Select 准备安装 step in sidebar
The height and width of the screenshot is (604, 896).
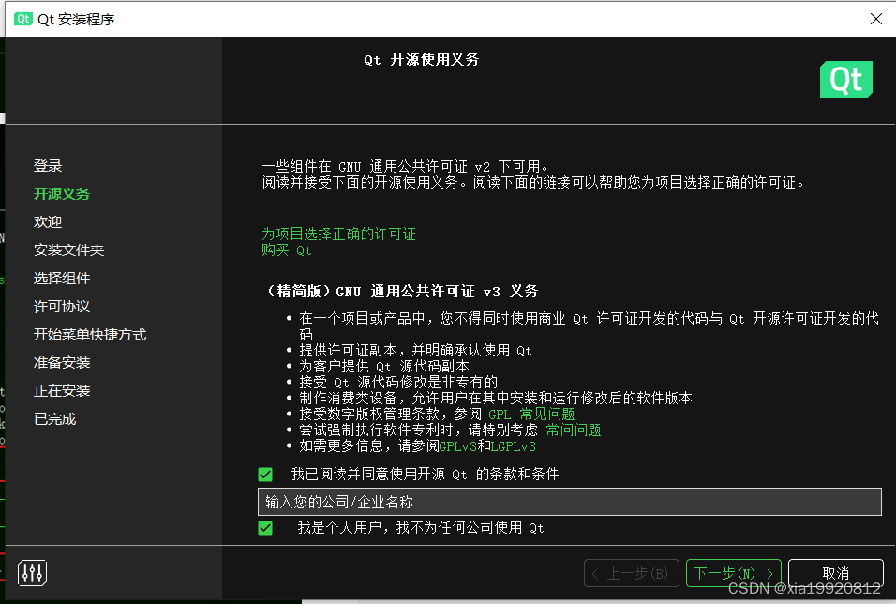62,362
